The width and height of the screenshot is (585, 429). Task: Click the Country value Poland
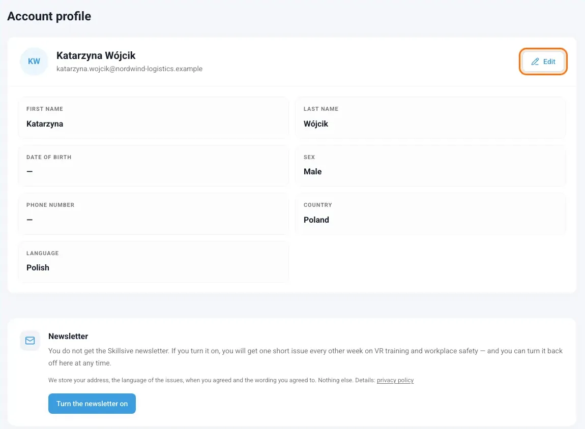pyautogui.click(x=316, y=220)
